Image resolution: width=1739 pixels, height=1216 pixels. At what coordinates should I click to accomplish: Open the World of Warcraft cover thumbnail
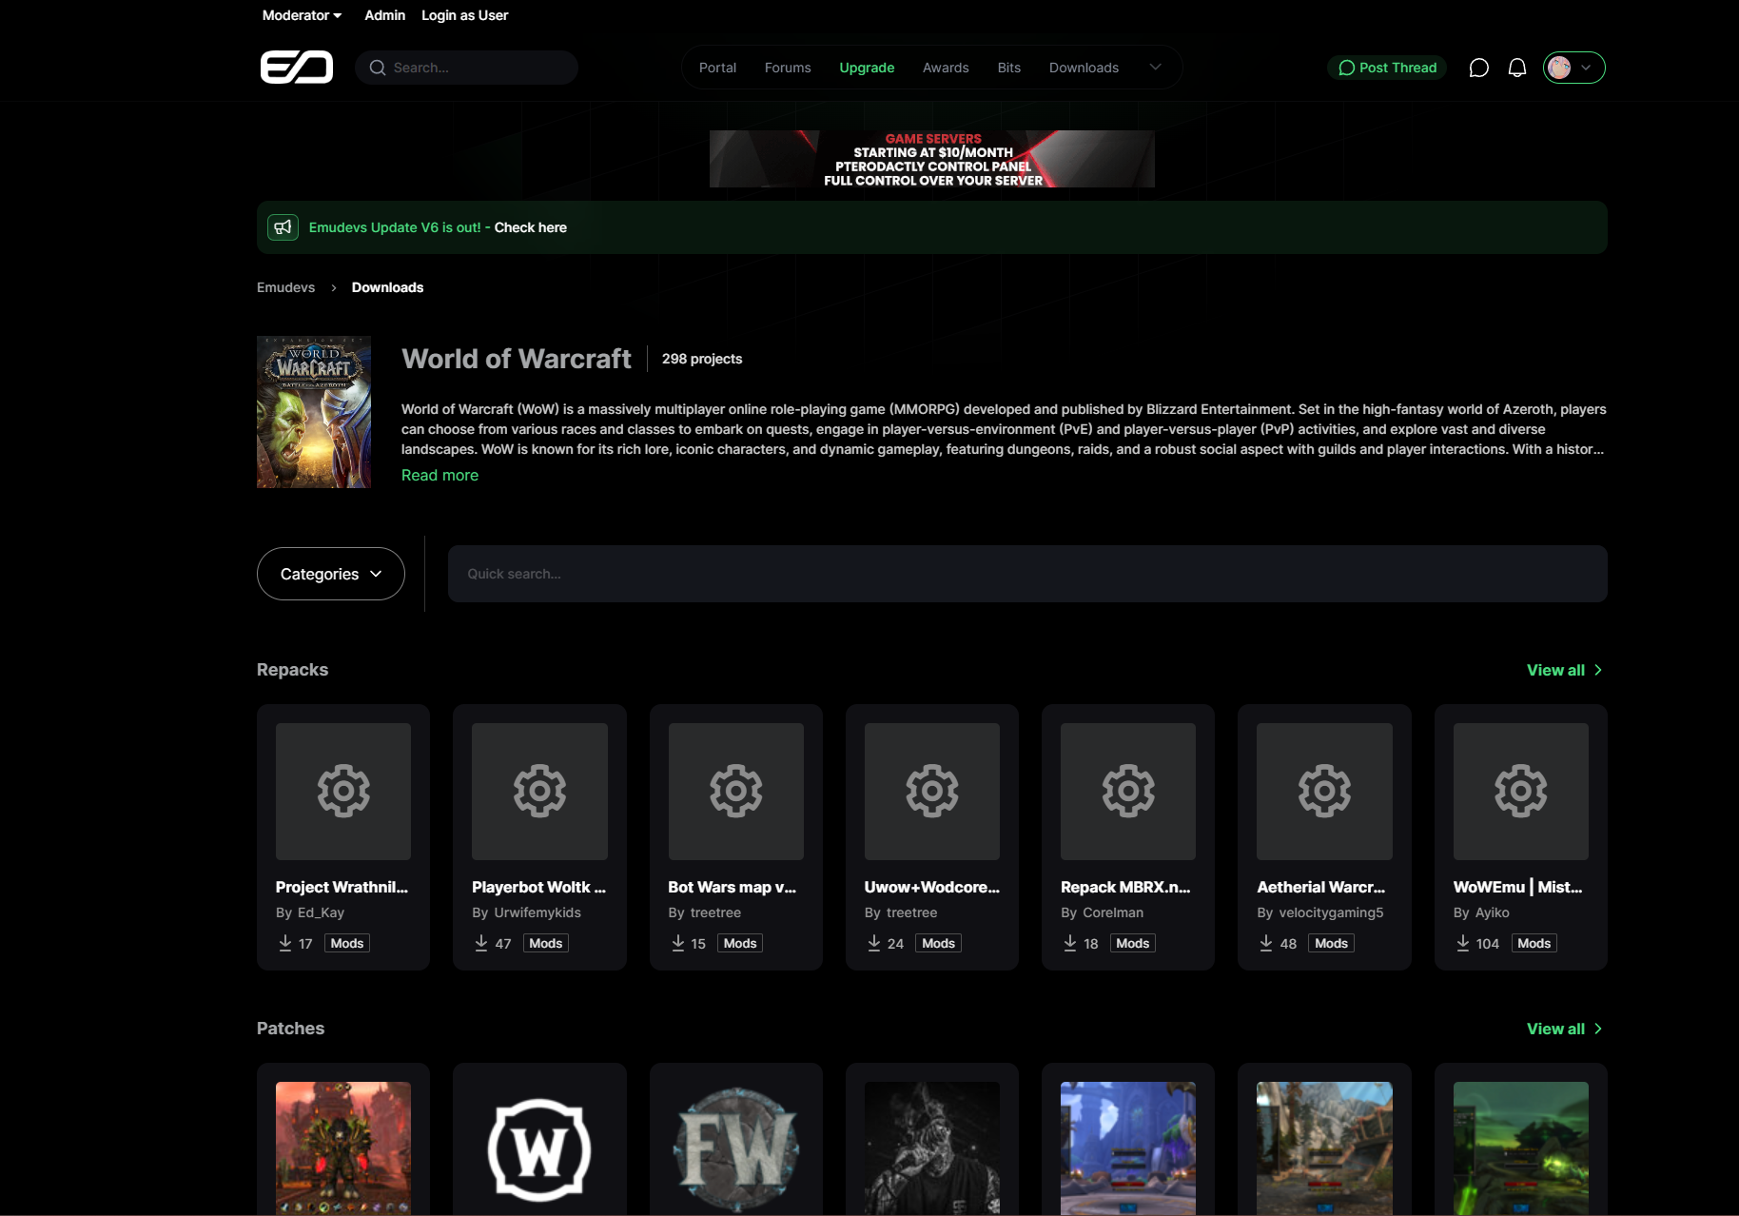[x=314, y=412]
